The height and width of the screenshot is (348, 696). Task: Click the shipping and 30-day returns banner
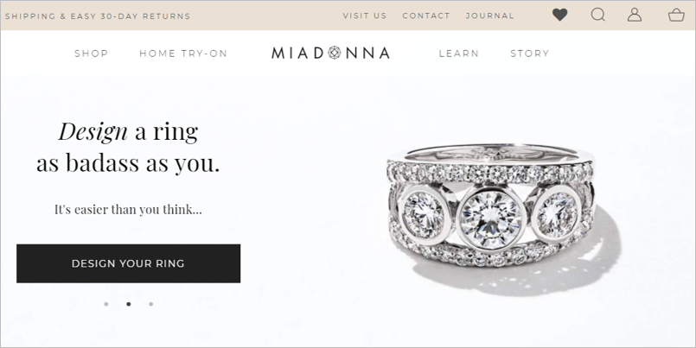tap(98, 16)
